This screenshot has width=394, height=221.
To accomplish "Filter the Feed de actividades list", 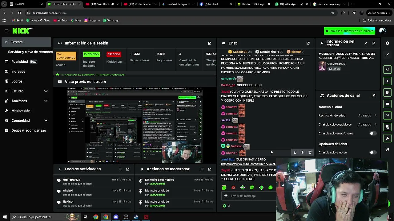I will (x=120, y=169).
